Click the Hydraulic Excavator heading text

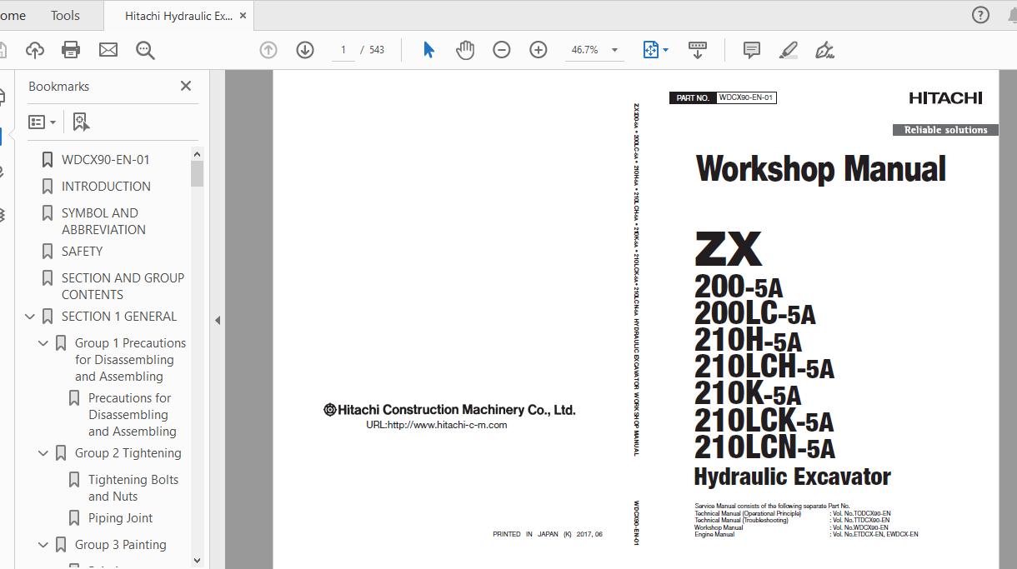(x=792, y=477)
